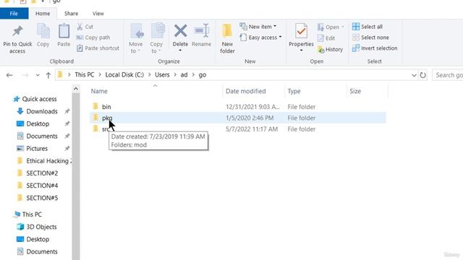Click Users breadcrumb in path

pyautogui.click(x=162, y=75)
